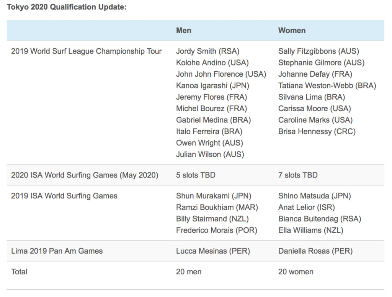The width and height of the screenshot is (392, 297).
Task: Click Julian Wilson (AUS) entry
Action: 210,155
